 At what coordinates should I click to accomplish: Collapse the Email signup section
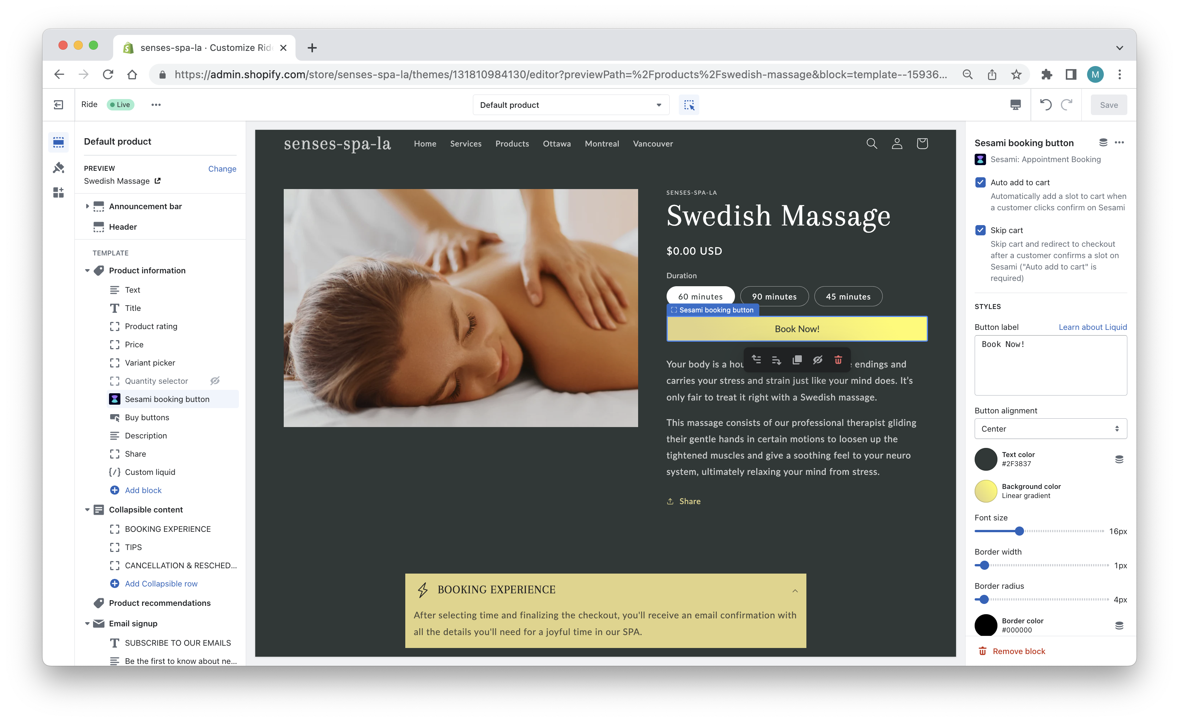[87, 623]
